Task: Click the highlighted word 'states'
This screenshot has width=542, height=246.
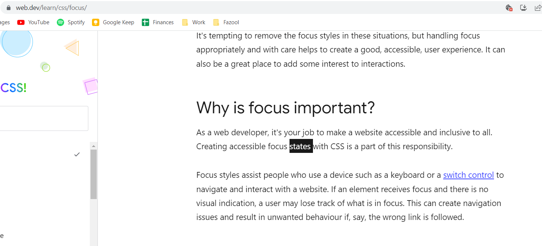Action: tap(301, 146)
